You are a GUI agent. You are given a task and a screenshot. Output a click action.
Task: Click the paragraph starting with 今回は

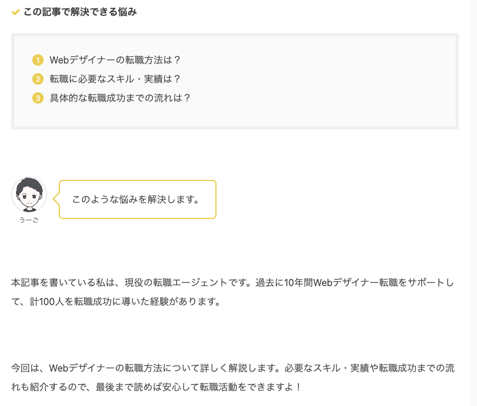click(233, 368)
